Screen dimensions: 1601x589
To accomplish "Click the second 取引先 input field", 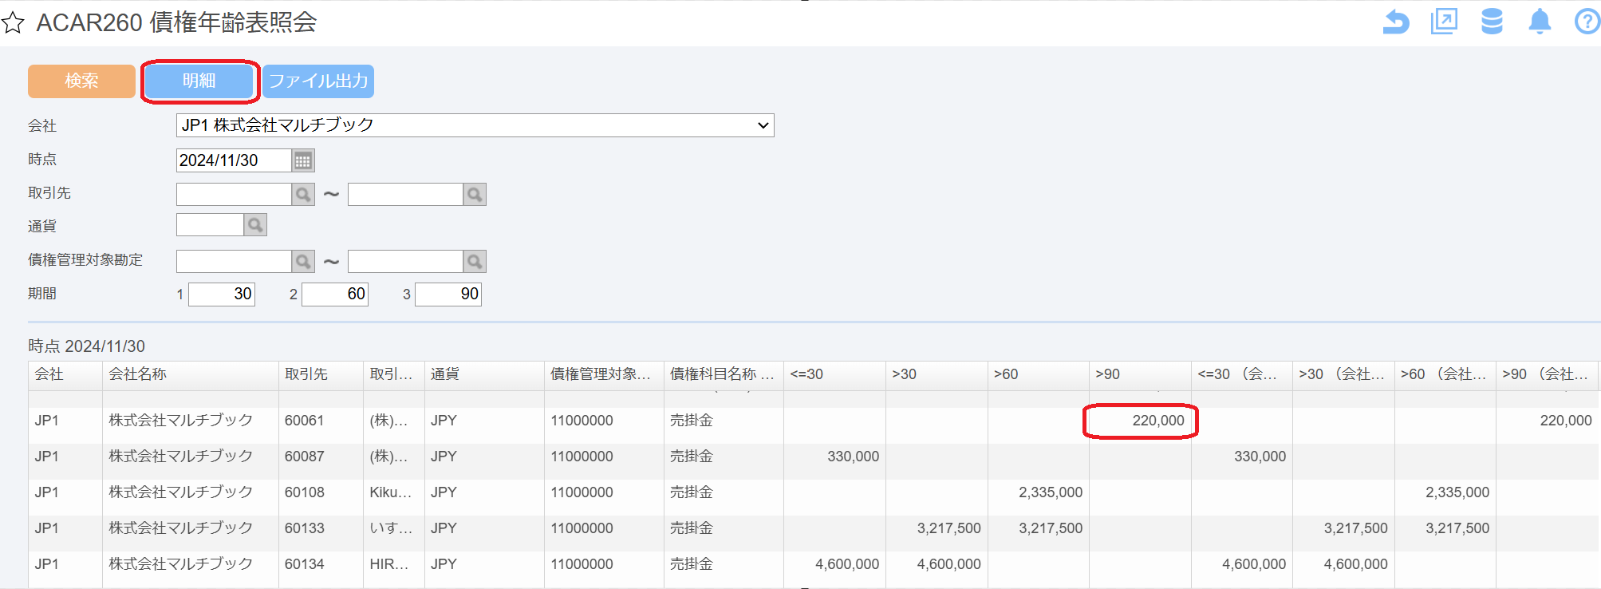I will [405, 194].
